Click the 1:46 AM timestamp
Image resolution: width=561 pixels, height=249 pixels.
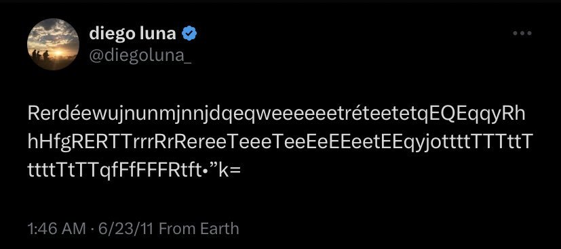click(x=56, y=228)
